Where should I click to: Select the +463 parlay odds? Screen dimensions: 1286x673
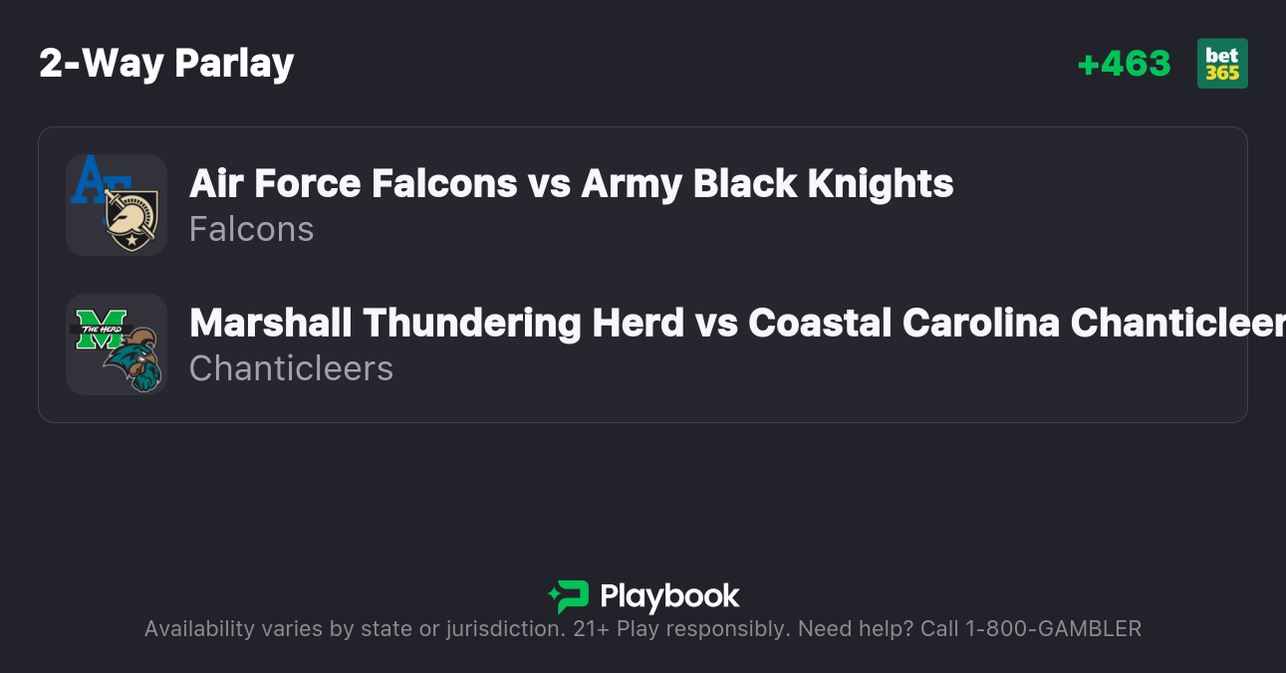[1124, 64]
